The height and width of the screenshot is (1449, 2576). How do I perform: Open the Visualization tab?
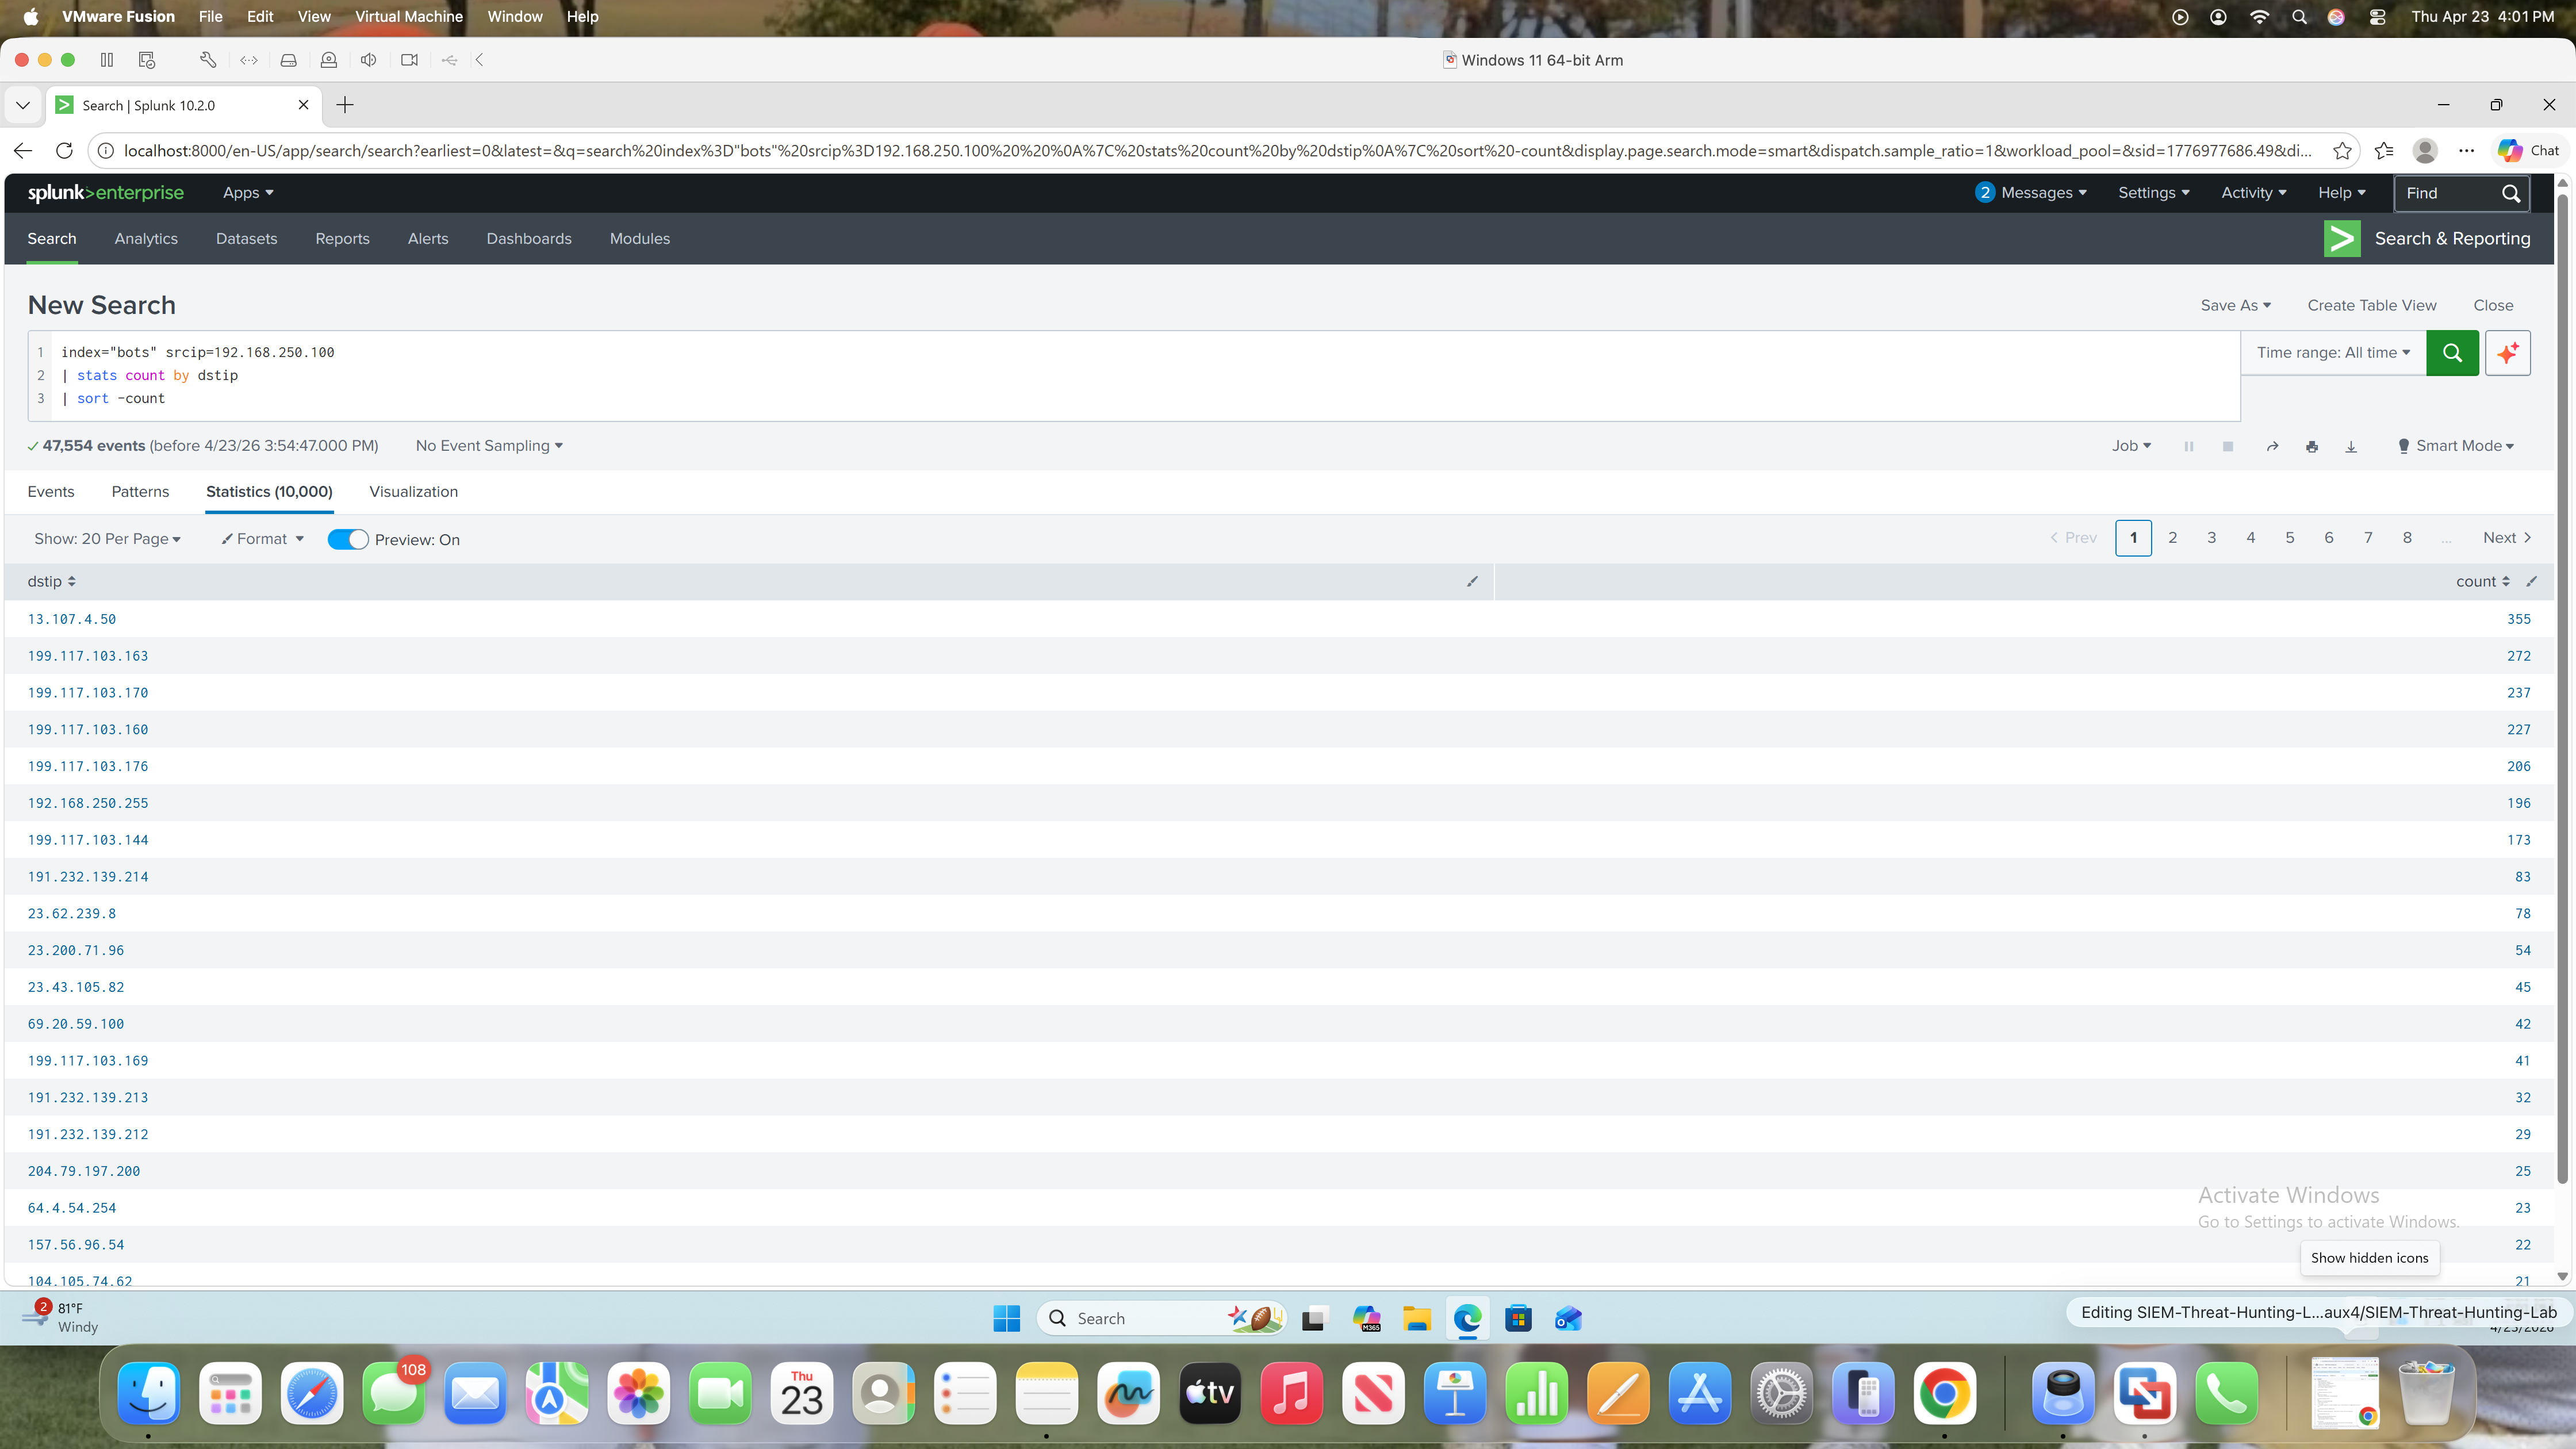(x=413, y=492)
